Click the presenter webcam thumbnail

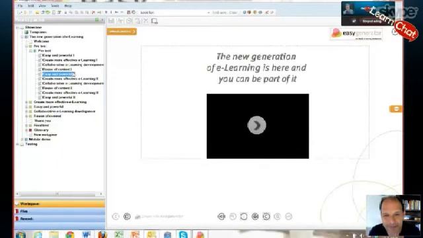[x=394, y=216]
